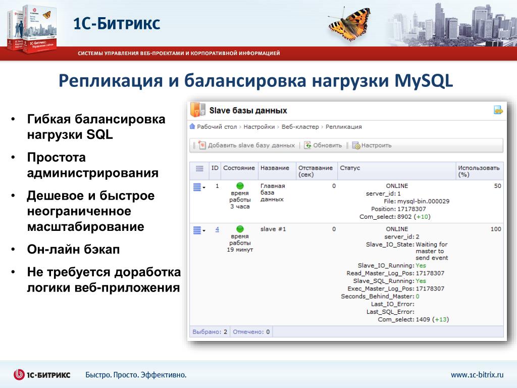Click the refresh icon next to Обновить
This screenshot has height=388, width=517.
click(x=307, y=145)
